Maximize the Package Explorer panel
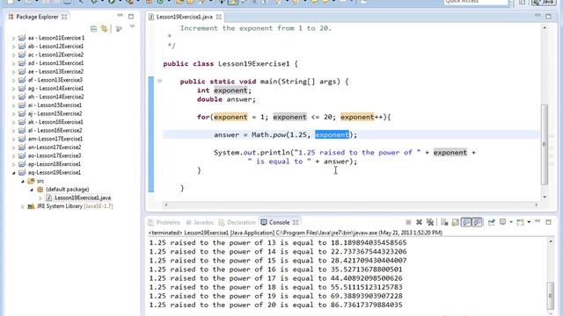 (131, 17)
